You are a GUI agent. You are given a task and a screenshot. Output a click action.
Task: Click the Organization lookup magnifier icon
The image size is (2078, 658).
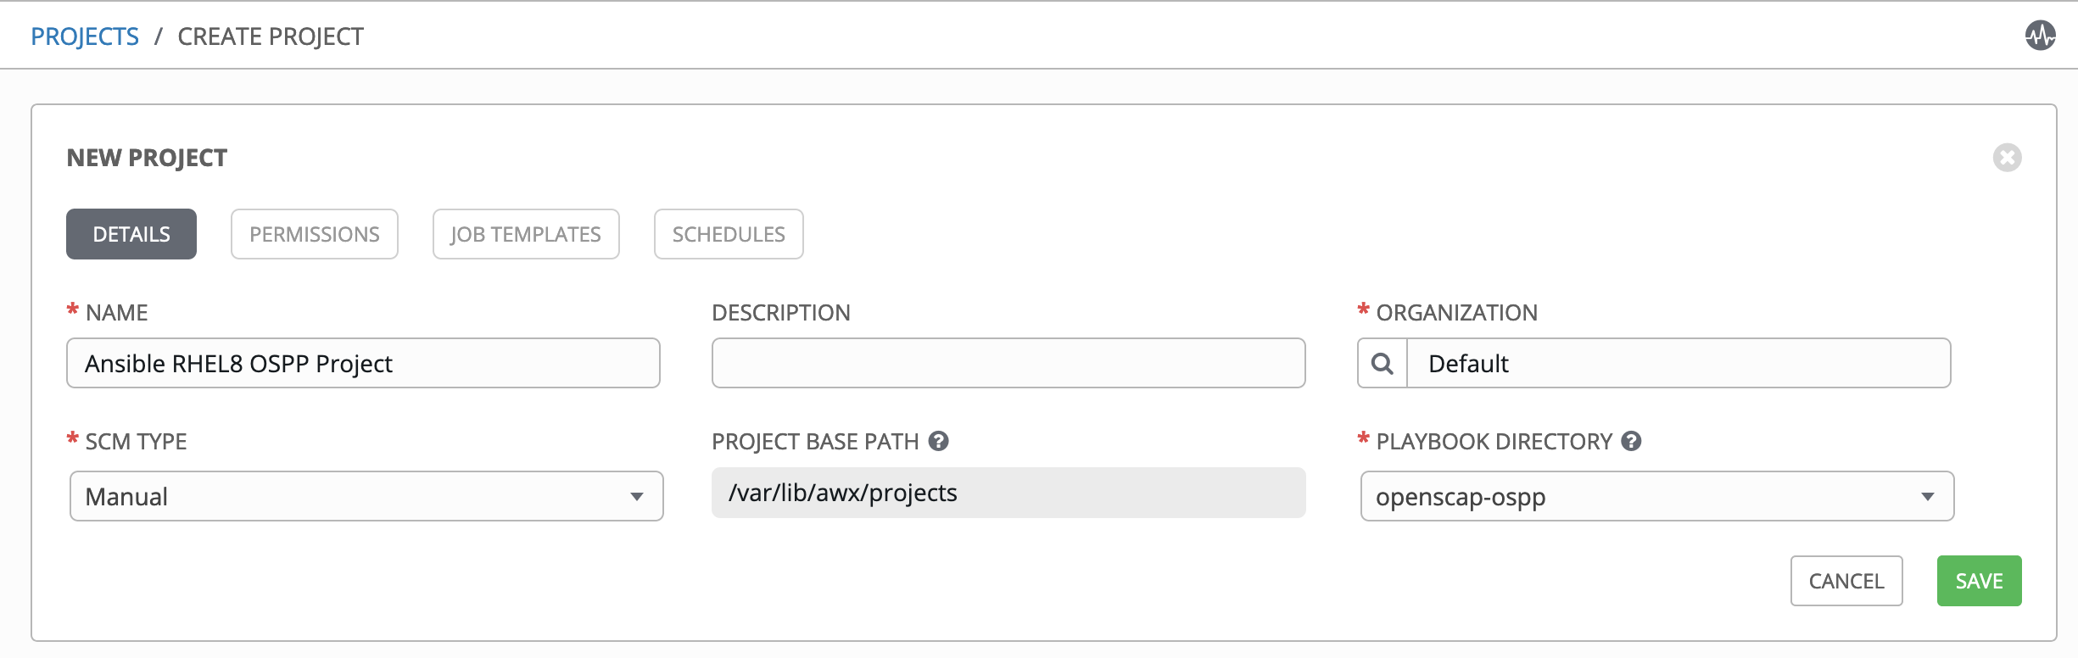(1383, 364)
